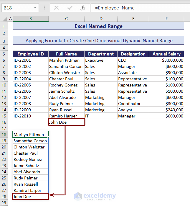Click the formula bar options dots
Image resolution: width=190 pixels, height=206 pixels.
44,8
